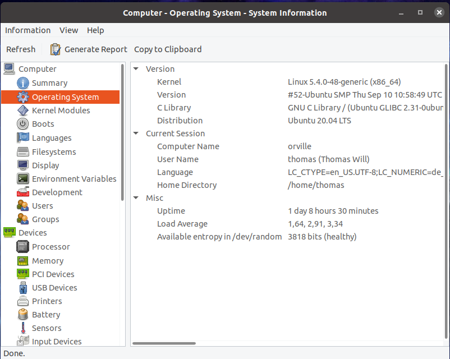Viewport: 450px width, 359px height.
Task: Collapse the Current Session section
Action: [x=136, y=134]
